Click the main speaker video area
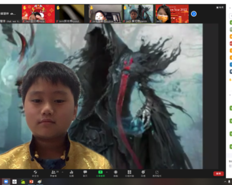 [101, 96]
